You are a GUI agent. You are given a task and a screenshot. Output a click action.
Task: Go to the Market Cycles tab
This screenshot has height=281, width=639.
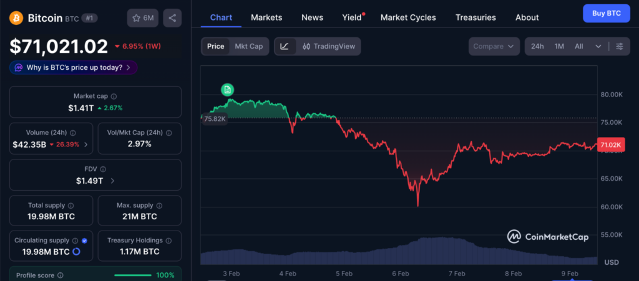[x=408, y=17]
